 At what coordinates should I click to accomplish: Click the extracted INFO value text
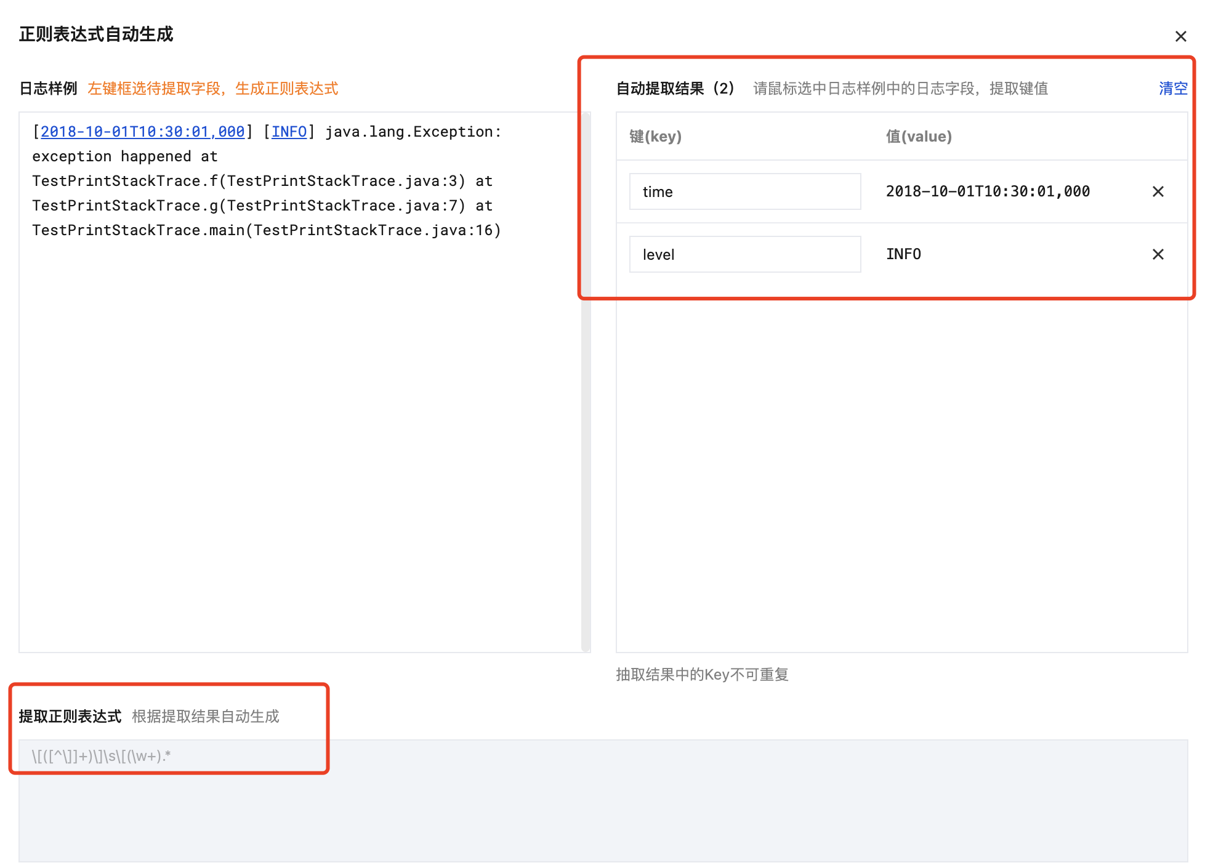(x=903, y=255)
